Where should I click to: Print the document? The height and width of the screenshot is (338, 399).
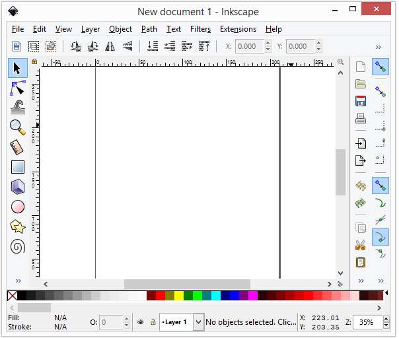pyautogui.click(x=360, y=118)
